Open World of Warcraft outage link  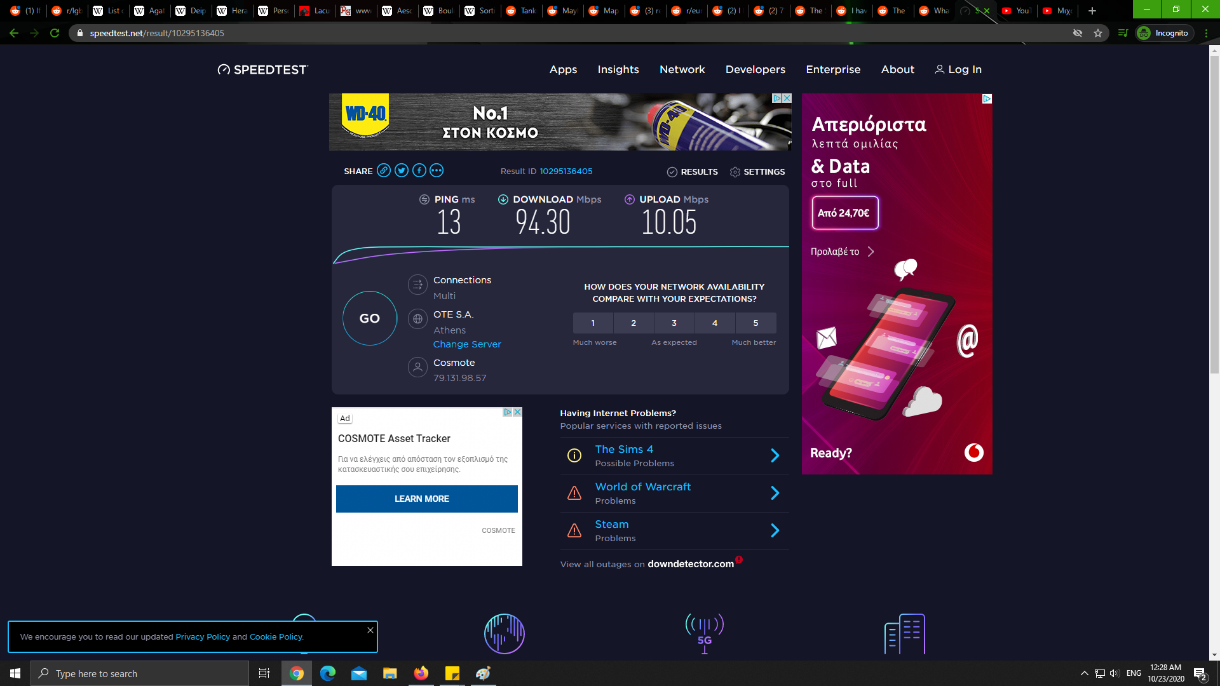pos(643,487)
